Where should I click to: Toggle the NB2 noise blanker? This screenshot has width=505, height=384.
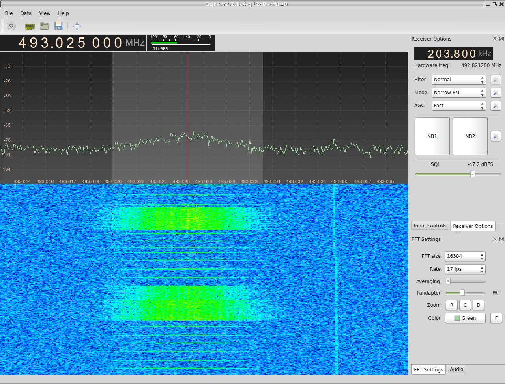pos(470,136)
